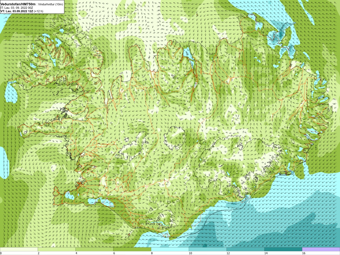
Task: Click the lavender legend swatch above 16
Action: (321, 249)
